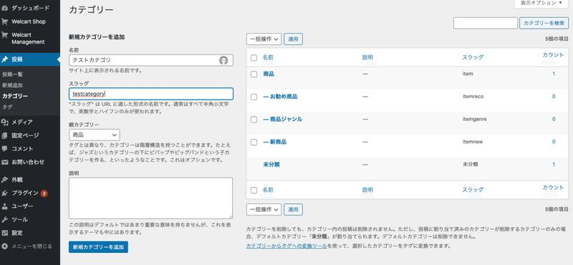Check the box for お勧め商品 category
The height and width of the screenshot is (265, 573).
pyautogui.click(x=254, y=97)
